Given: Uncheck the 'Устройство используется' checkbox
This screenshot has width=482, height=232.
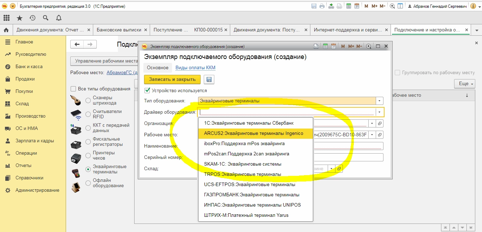Looking at the screenshot, I should click(148, 91).
